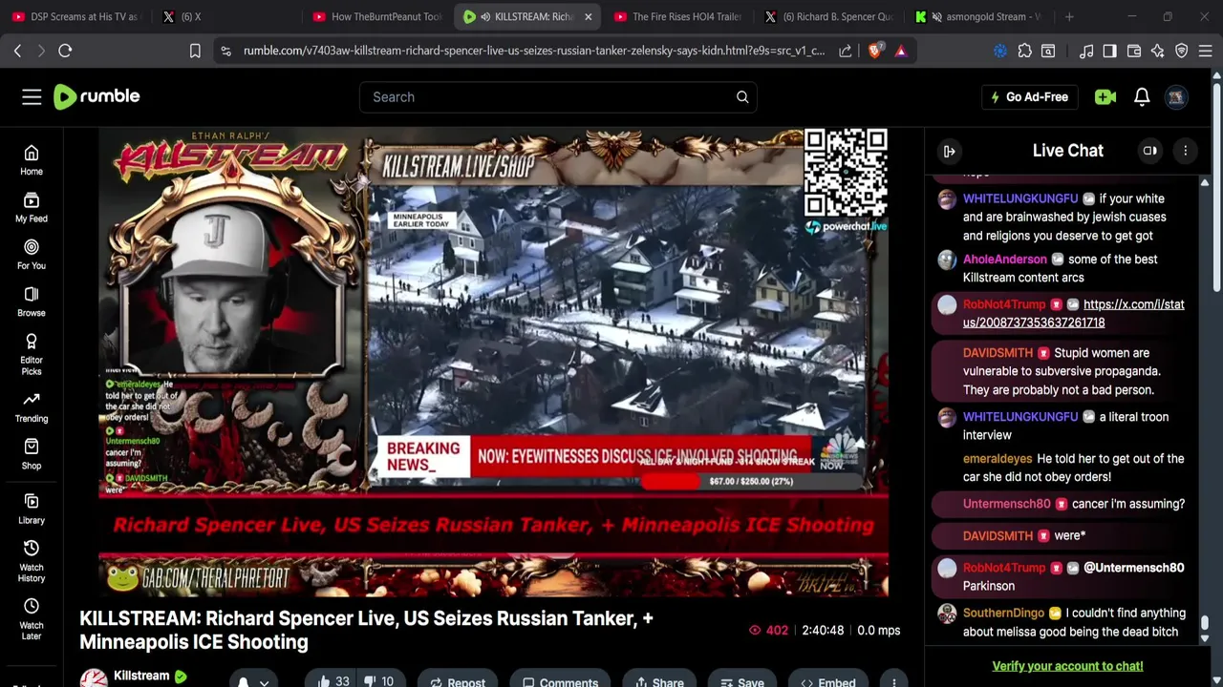Switch to asmongold Stream tab
This screenshot has width=1223, height=687.
(979, 16)
